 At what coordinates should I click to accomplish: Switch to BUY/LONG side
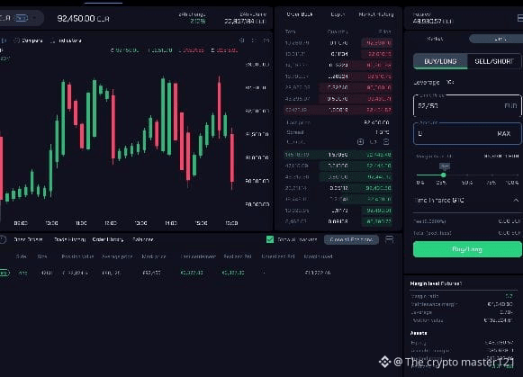[440, 61]
